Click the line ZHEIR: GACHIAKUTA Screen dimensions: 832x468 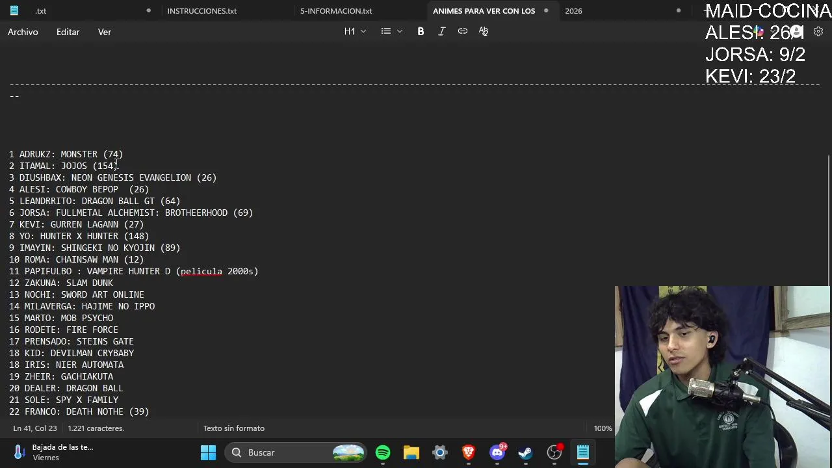61,376
